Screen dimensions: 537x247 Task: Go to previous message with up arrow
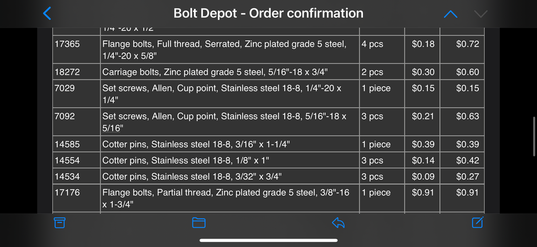click(x=450, y=14)
